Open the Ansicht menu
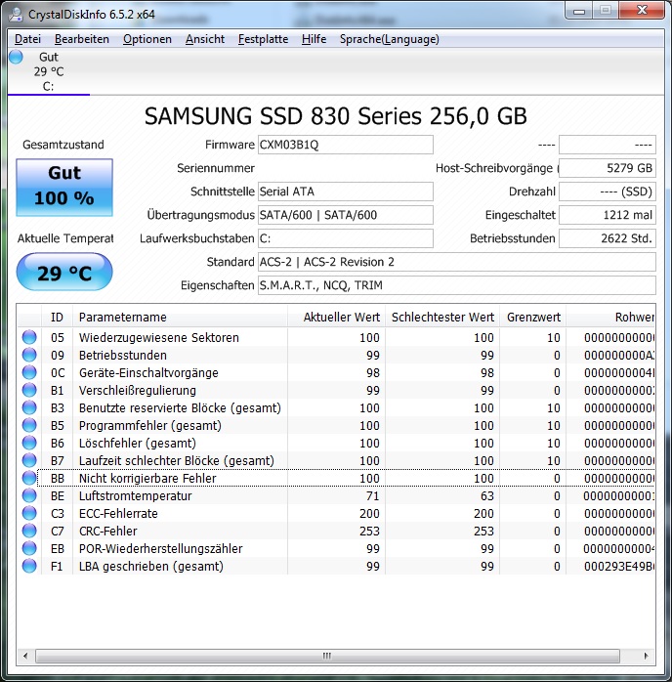The width and height of the screenshot is (672, 682). coord(205,39)
